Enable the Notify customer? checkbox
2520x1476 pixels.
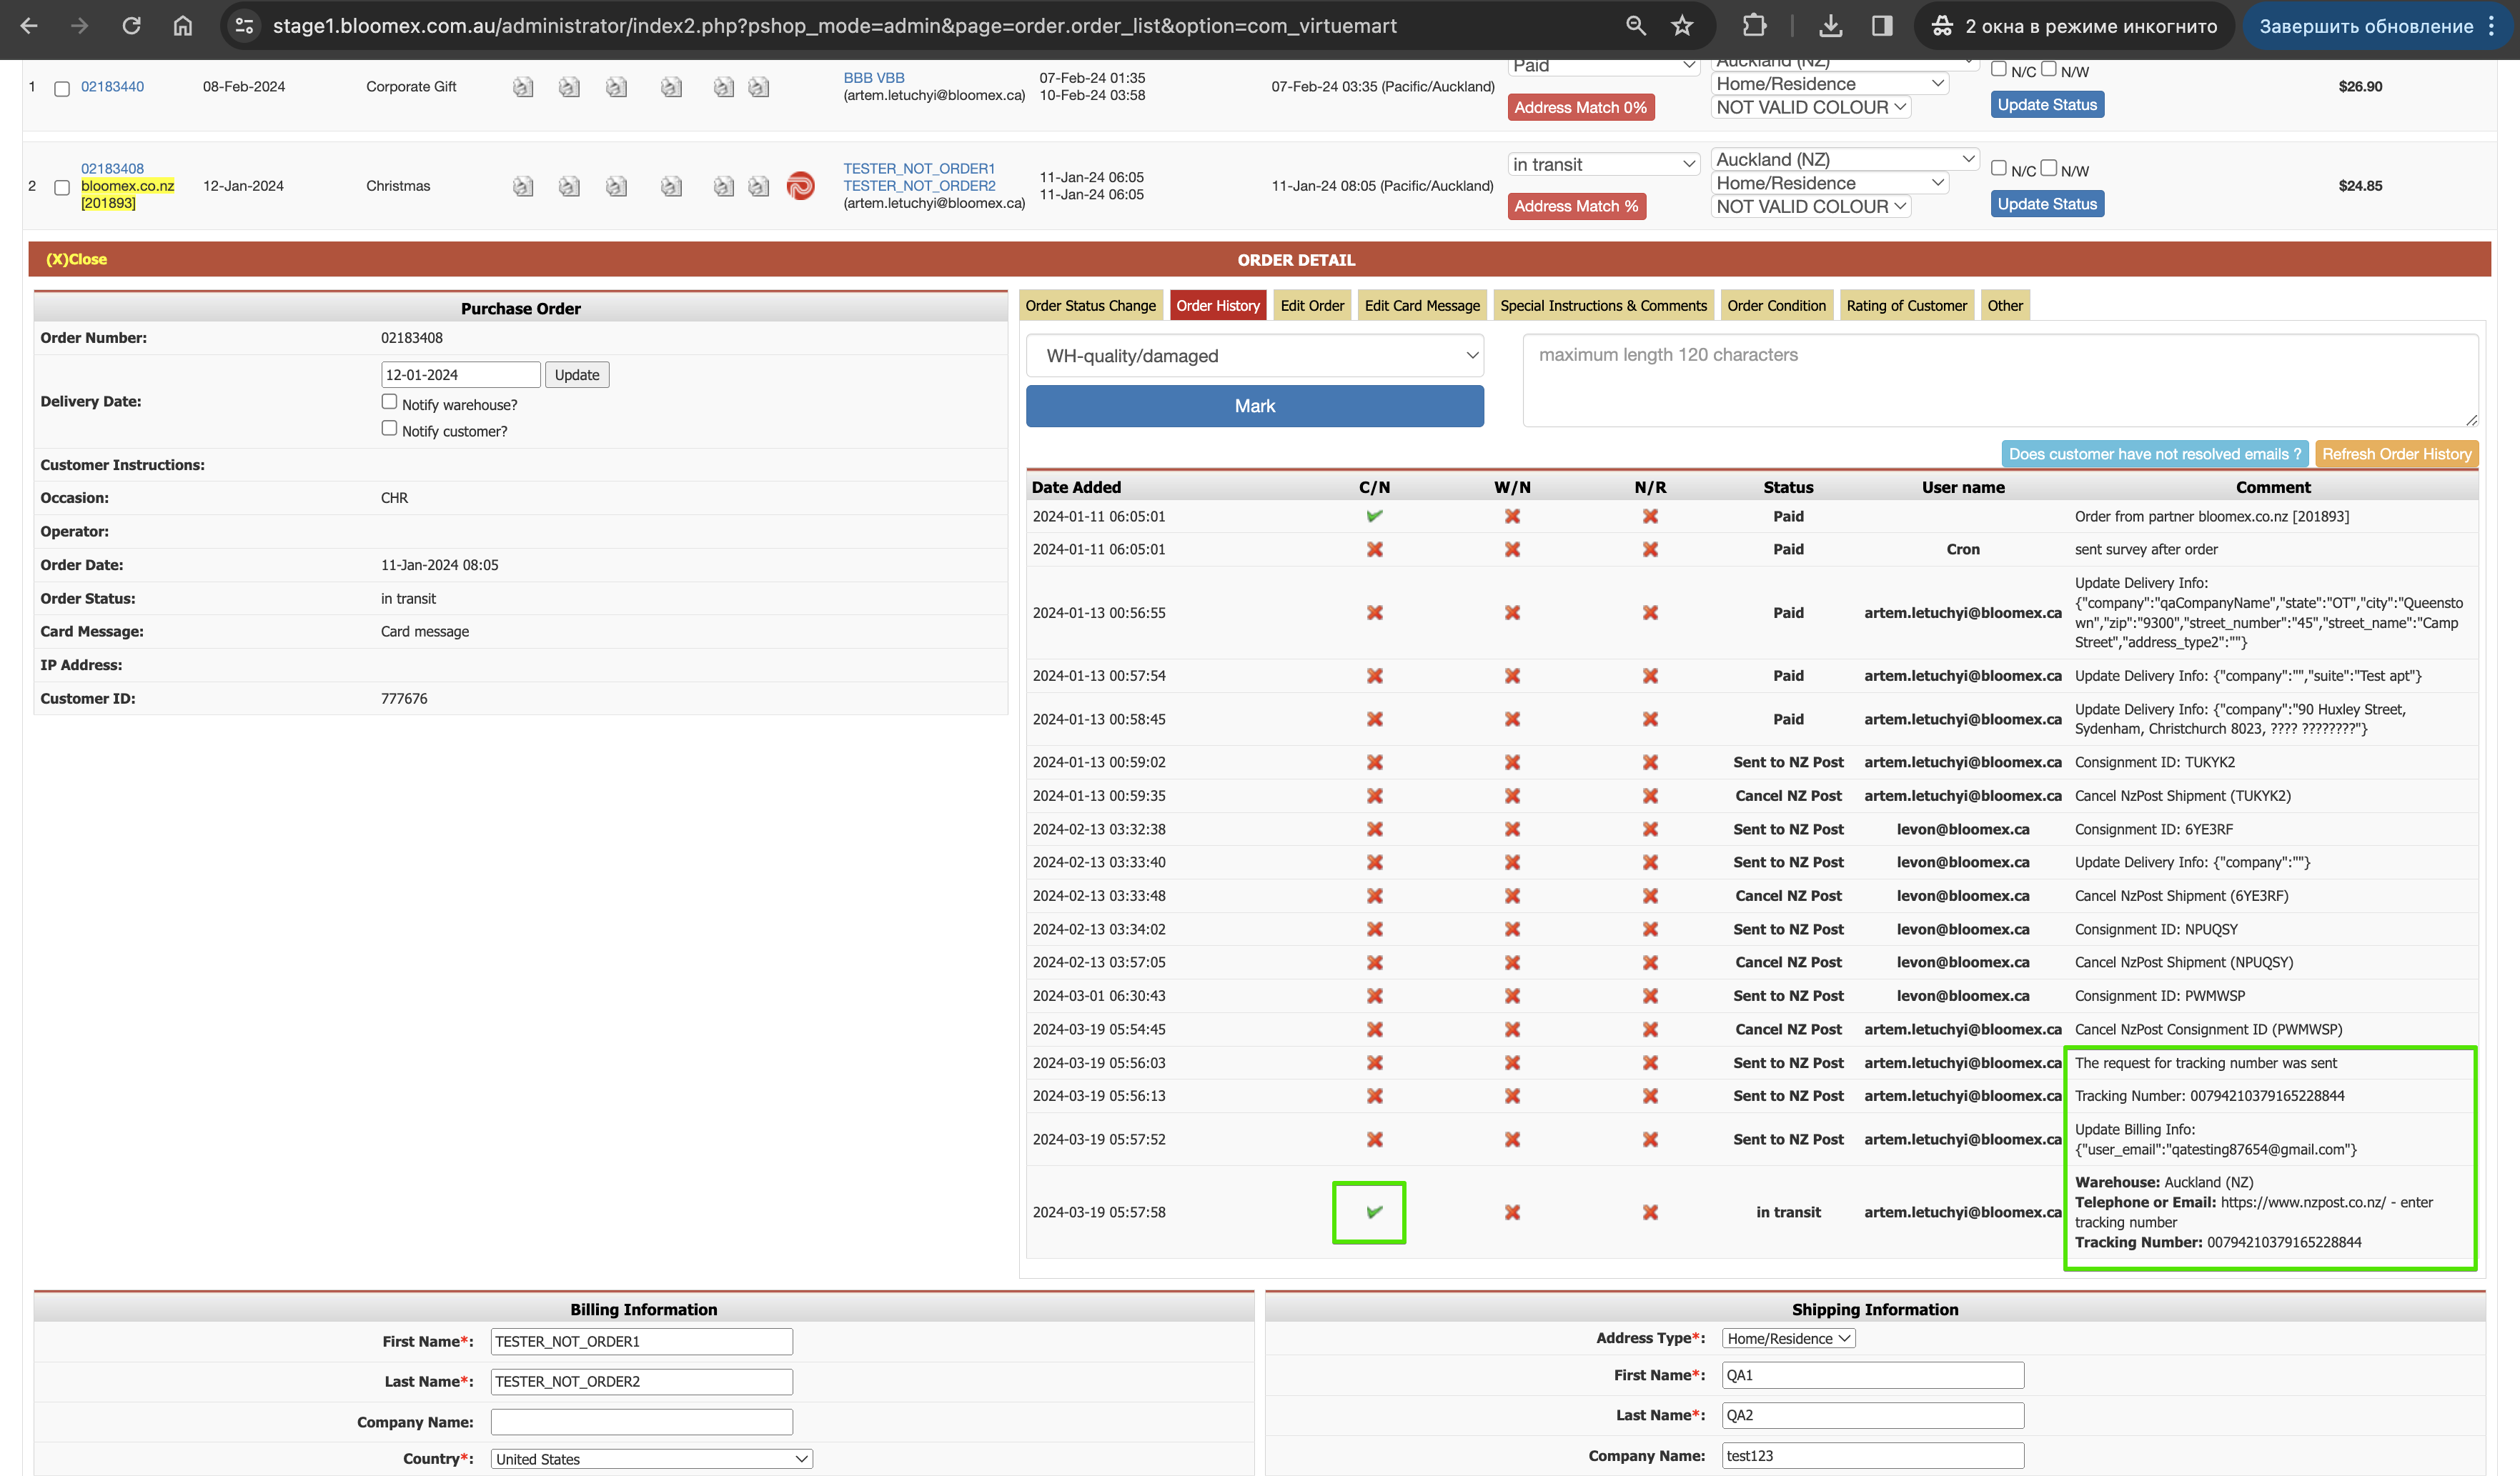(389, 429)
